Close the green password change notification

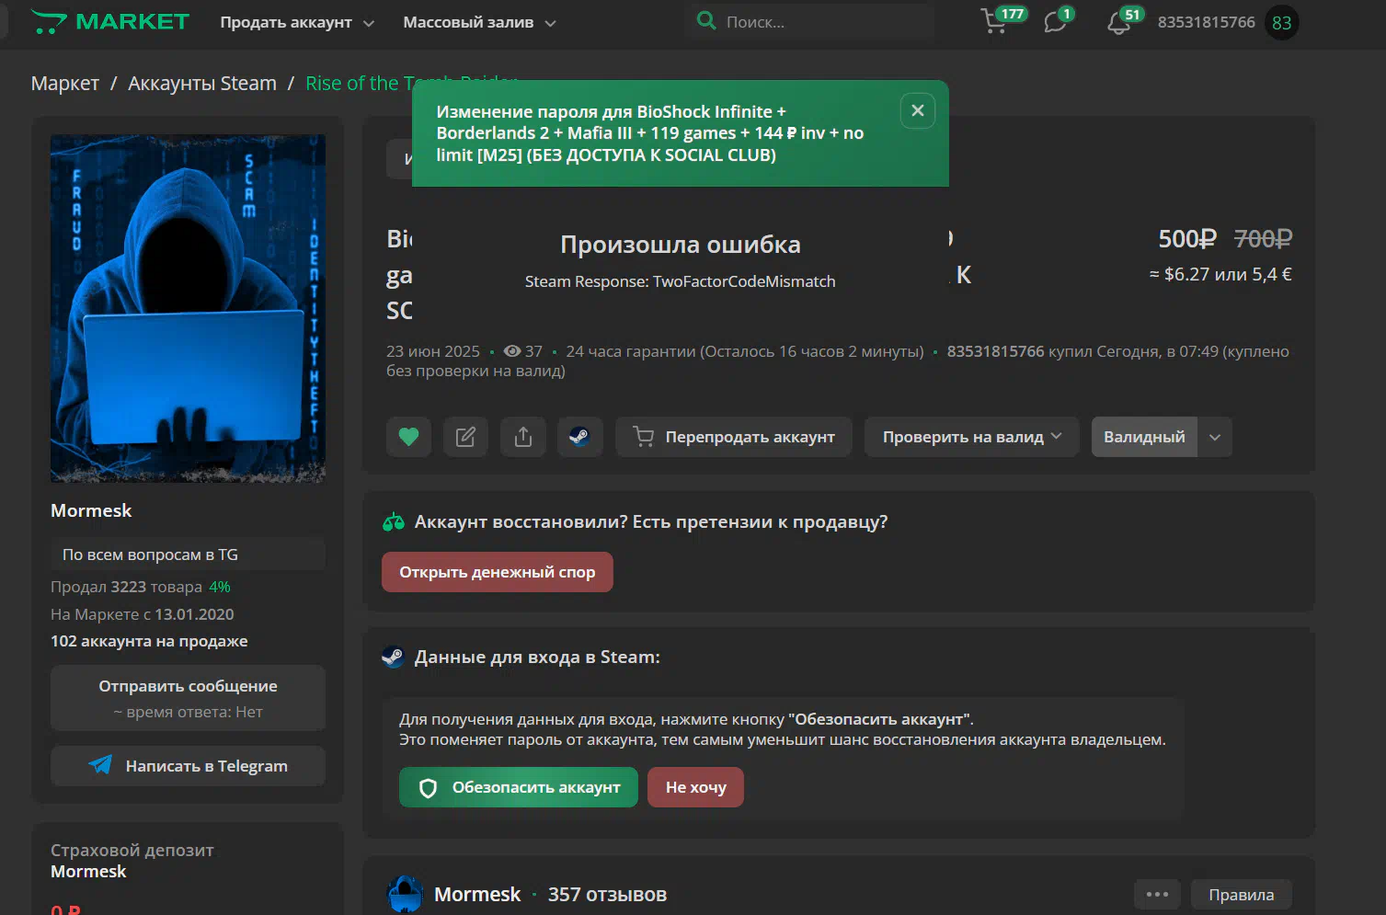(918, 110)
